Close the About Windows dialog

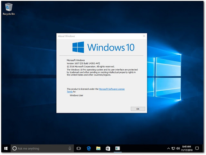click(x=144, y=36)
